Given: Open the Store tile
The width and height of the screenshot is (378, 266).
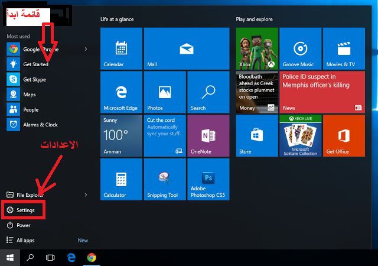Looking at the screenshot, I should [257, 135].
